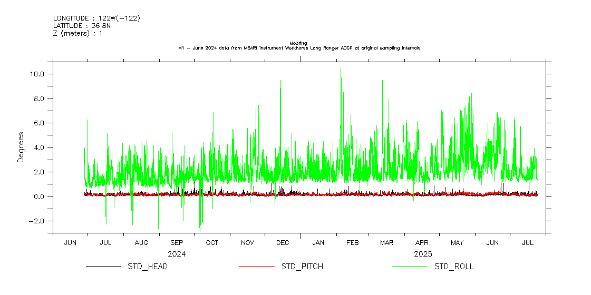Click the -2.0 tick label on y-axis
591x295 pixels.
point(37,221)
